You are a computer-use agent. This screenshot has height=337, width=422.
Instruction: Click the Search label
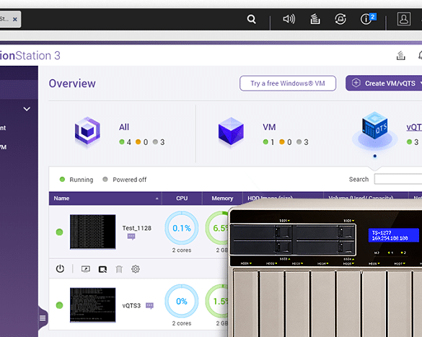[359, 179]
